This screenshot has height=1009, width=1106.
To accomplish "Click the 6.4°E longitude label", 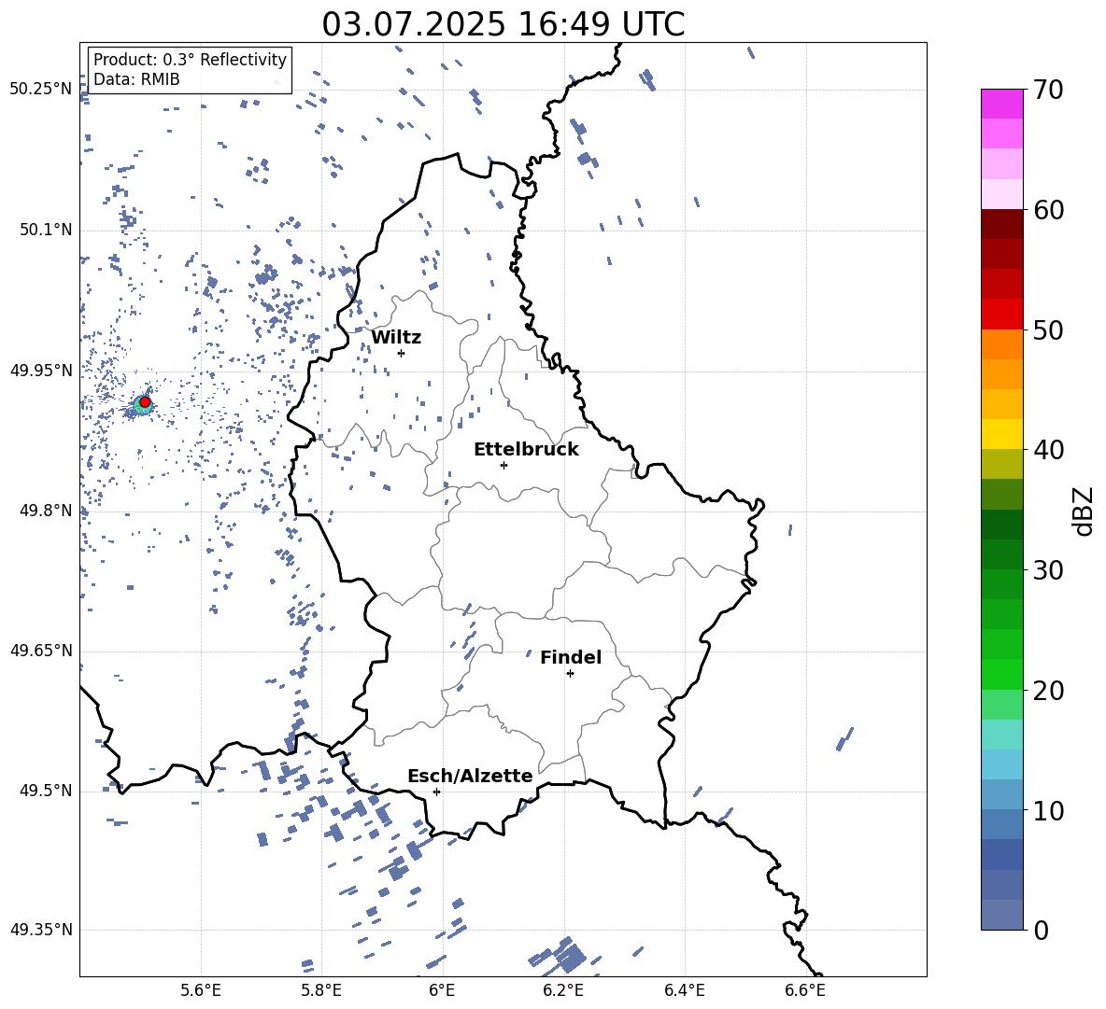I will pyautogui.click(x=684, y=990).
